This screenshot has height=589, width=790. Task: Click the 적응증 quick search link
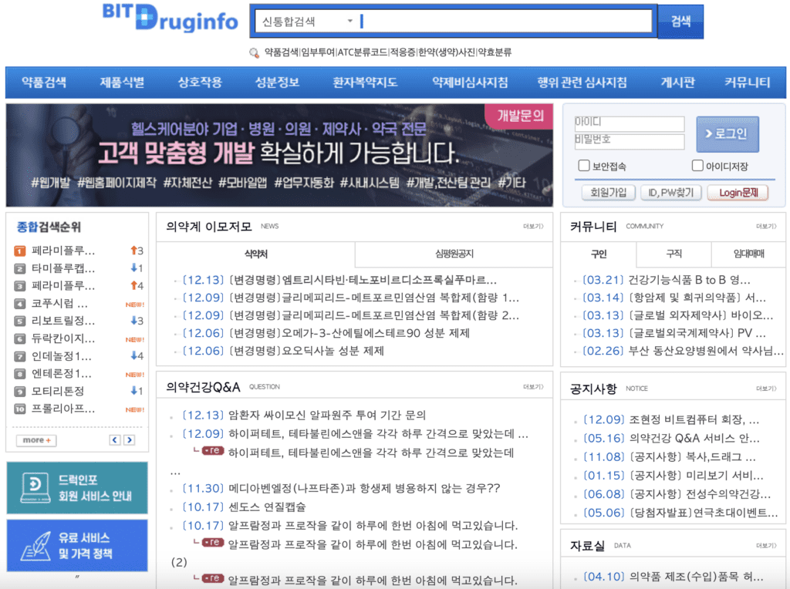point(403,52)
